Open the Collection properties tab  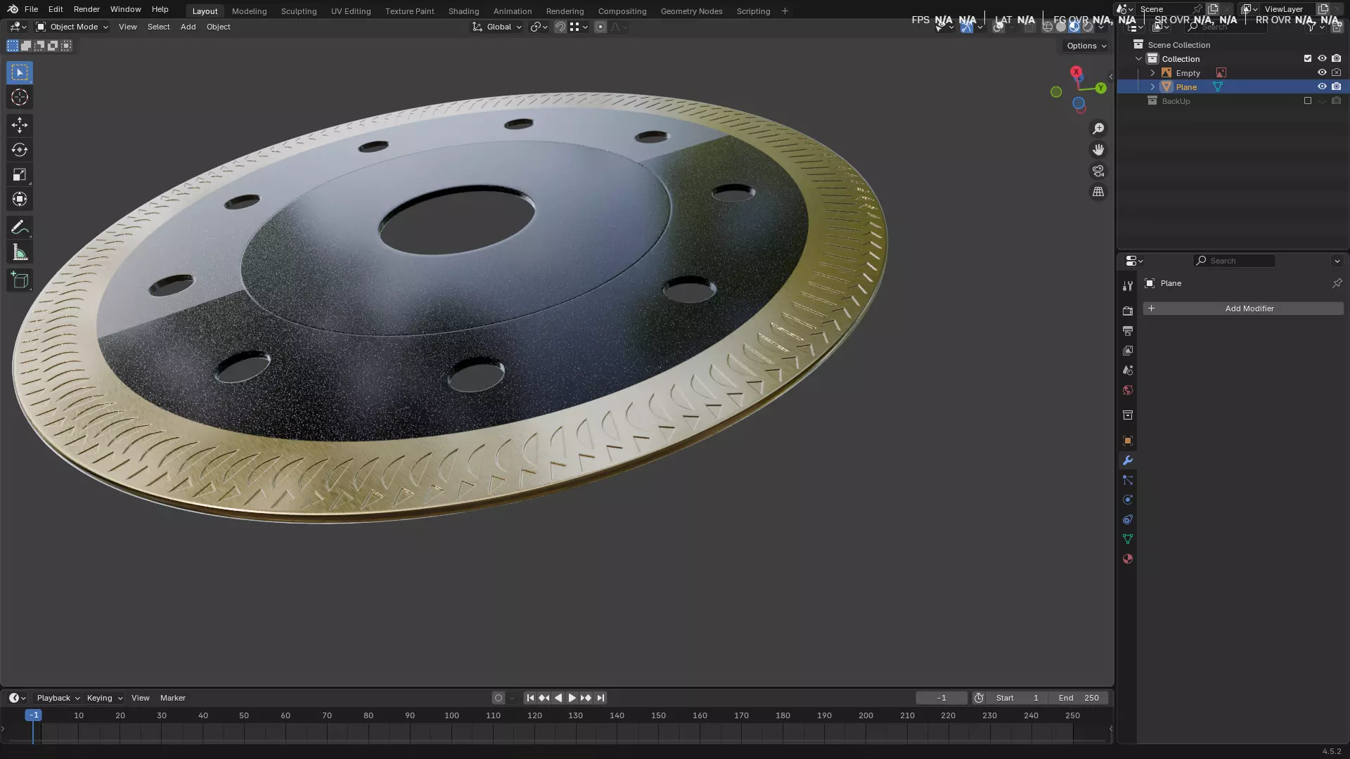pos(1128,415)
